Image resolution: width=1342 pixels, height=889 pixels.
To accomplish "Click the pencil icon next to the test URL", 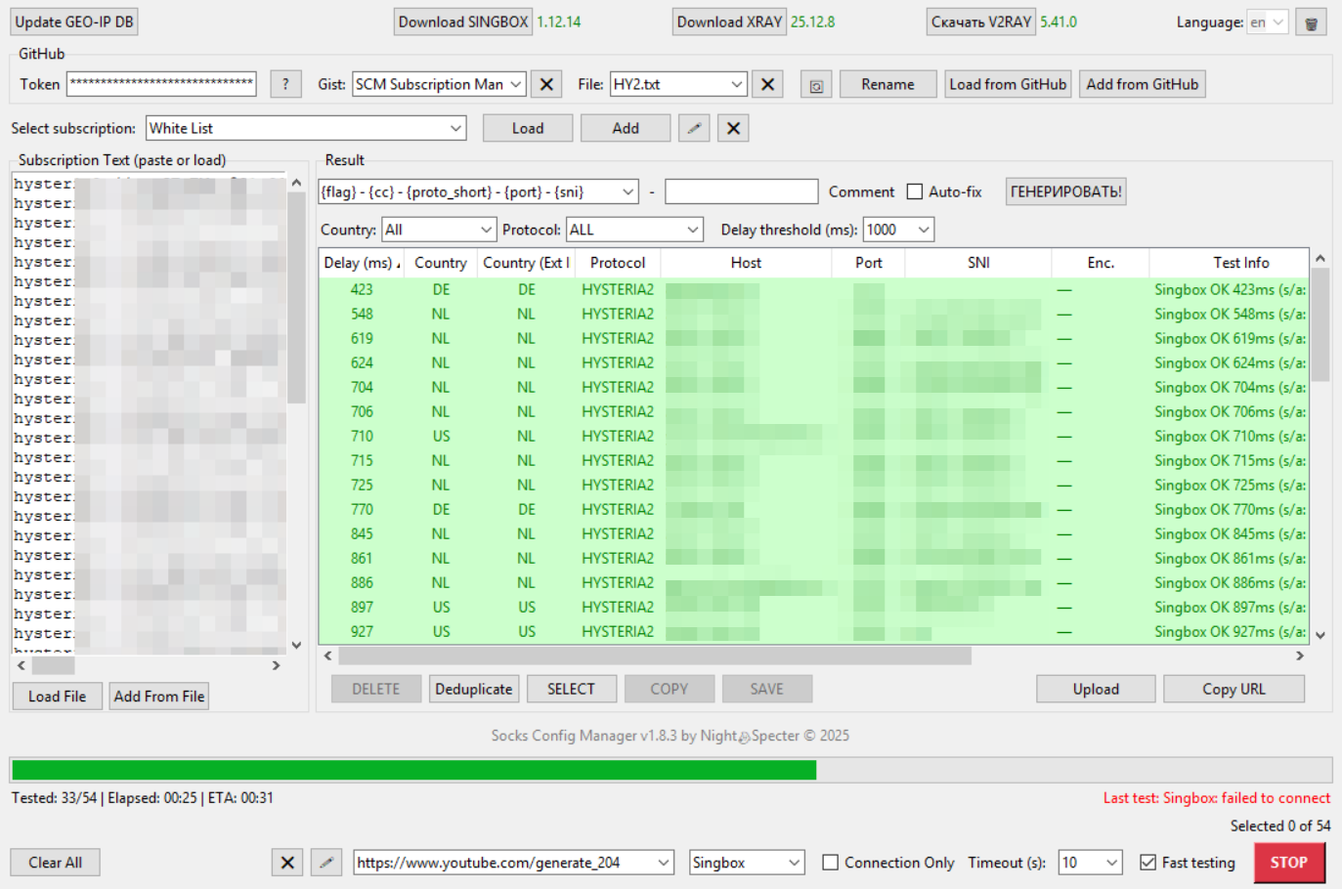I will tap(326, 862).
